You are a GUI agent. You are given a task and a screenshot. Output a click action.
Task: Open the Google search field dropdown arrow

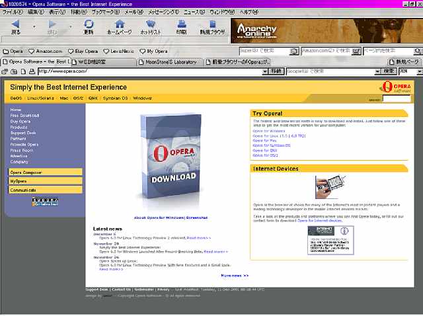[377, 71]
